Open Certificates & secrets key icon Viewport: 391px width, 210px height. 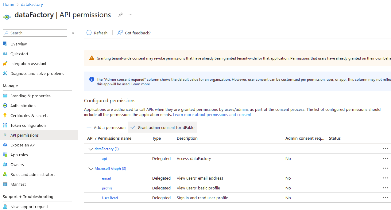5,115
